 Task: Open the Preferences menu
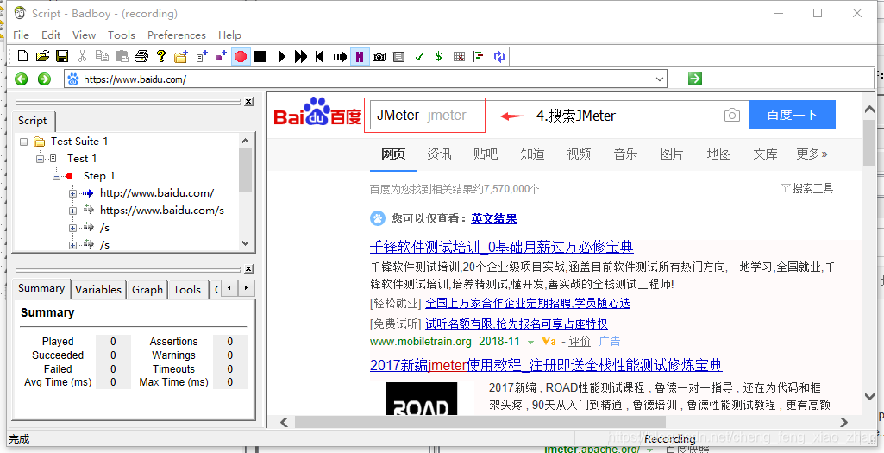(177, 35)
